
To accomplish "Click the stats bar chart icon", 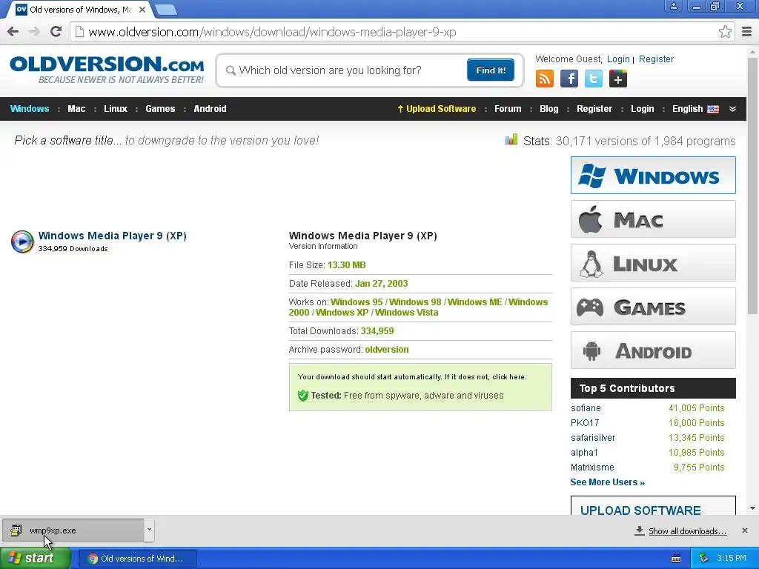I will pyautogui.click(x=511, y=140).
